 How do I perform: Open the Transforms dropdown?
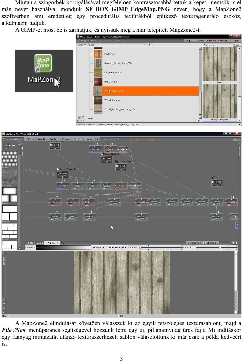tap(194, 243)
